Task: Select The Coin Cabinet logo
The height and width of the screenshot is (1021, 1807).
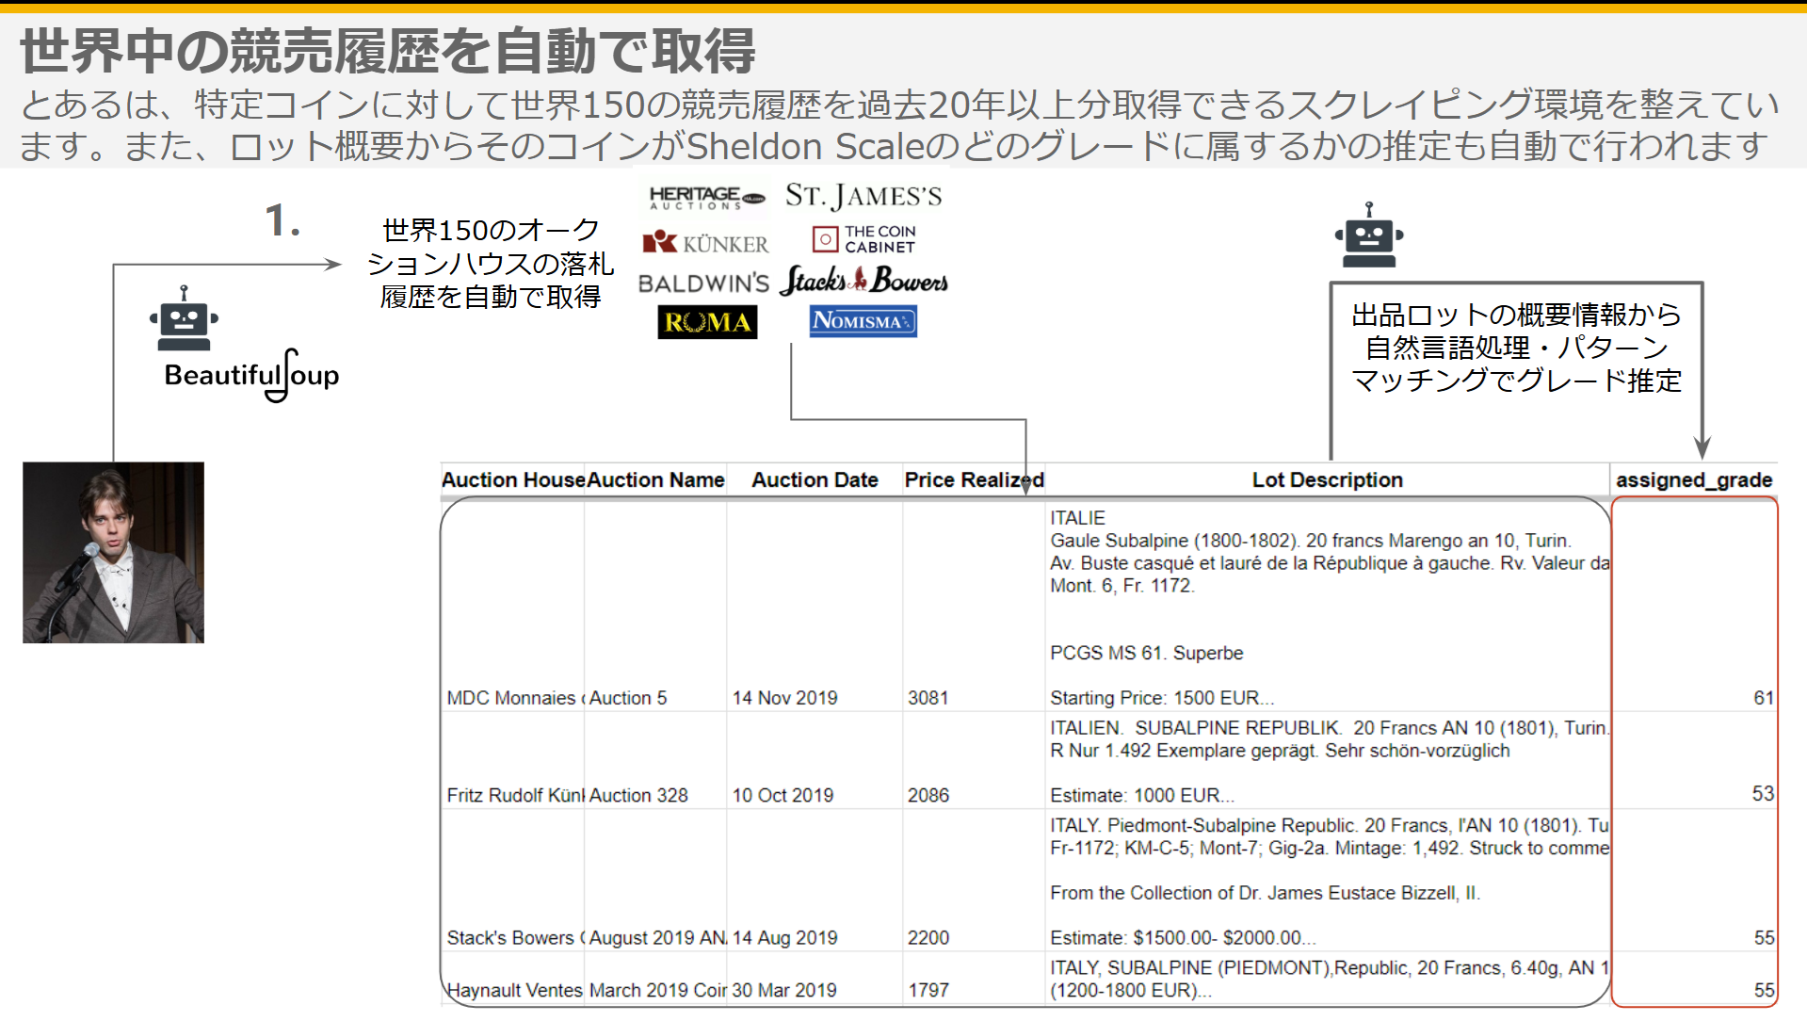Action: (863, 239)
